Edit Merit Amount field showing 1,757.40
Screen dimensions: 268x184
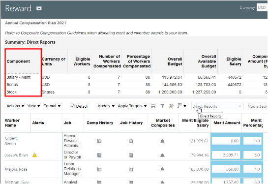tap(226, 182)
